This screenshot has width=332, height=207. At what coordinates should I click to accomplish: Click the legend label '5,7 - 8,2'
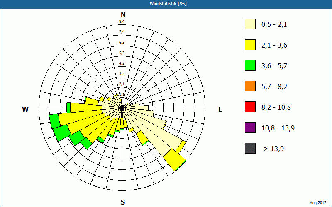[x=274, y=87]
